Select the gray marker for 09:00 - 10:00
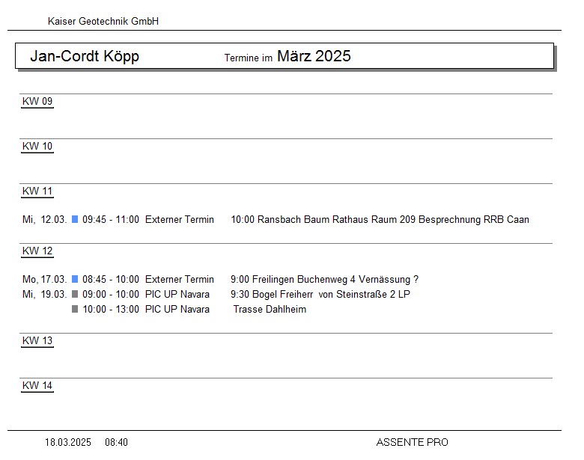 75,295
